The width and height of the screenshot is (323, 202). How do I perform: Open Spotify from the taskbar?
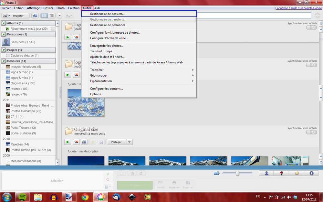pos(23,197)
